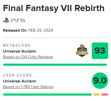Screen dimensions: 111x101
Task: Select green positive segment of user ratings bar
Action: coord(47,95)
